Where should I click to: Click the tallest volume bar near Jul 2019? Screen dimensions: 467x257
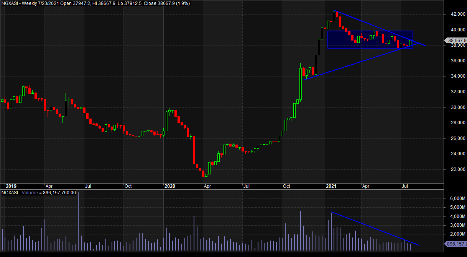78,222
